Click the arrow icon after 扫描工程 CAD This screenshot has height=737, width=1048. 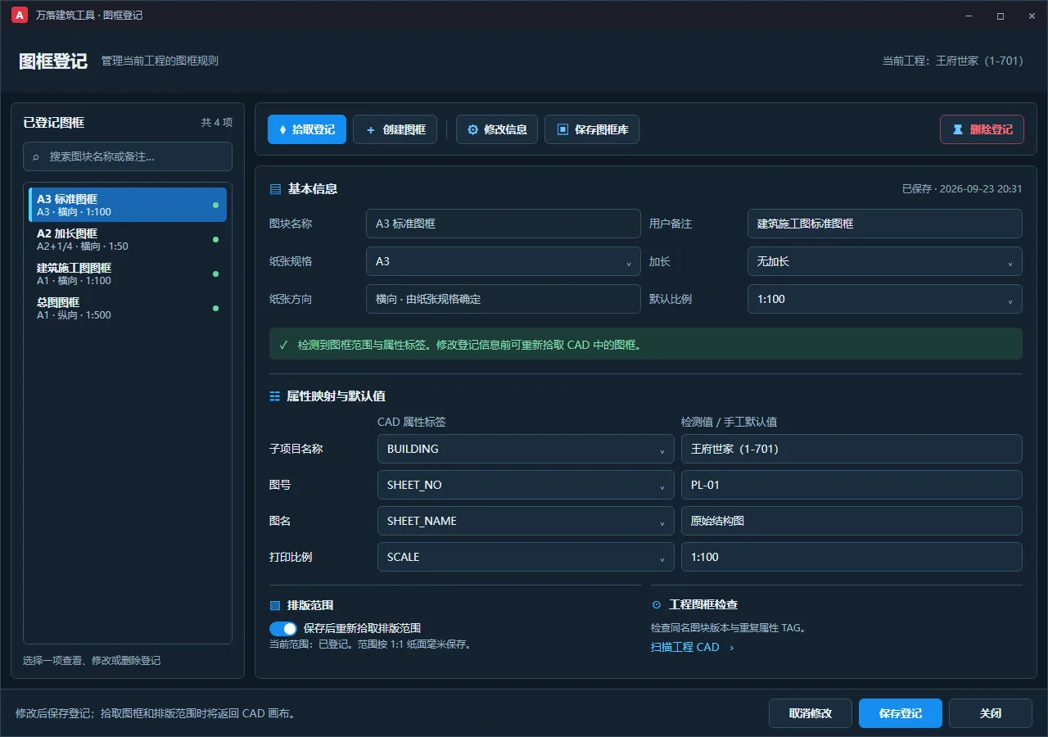731,648
